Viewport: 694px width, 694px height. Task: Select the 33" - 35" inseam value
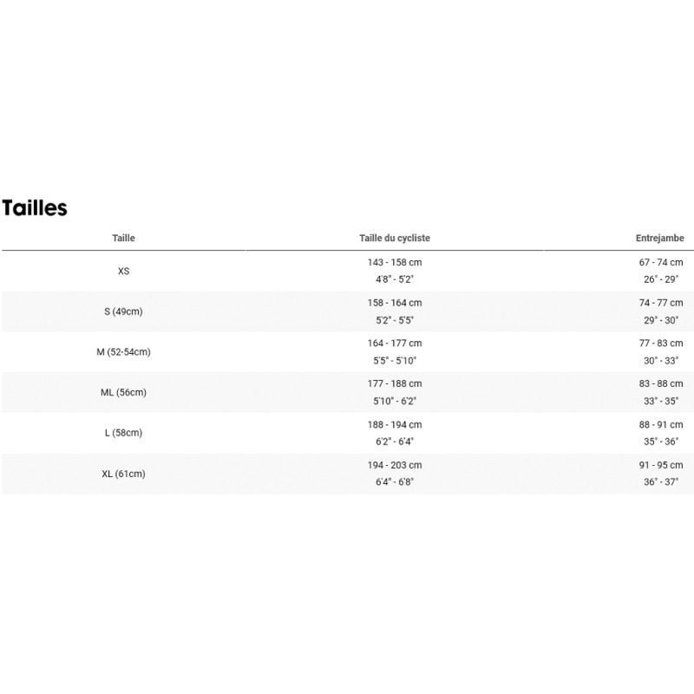(660, 401)
